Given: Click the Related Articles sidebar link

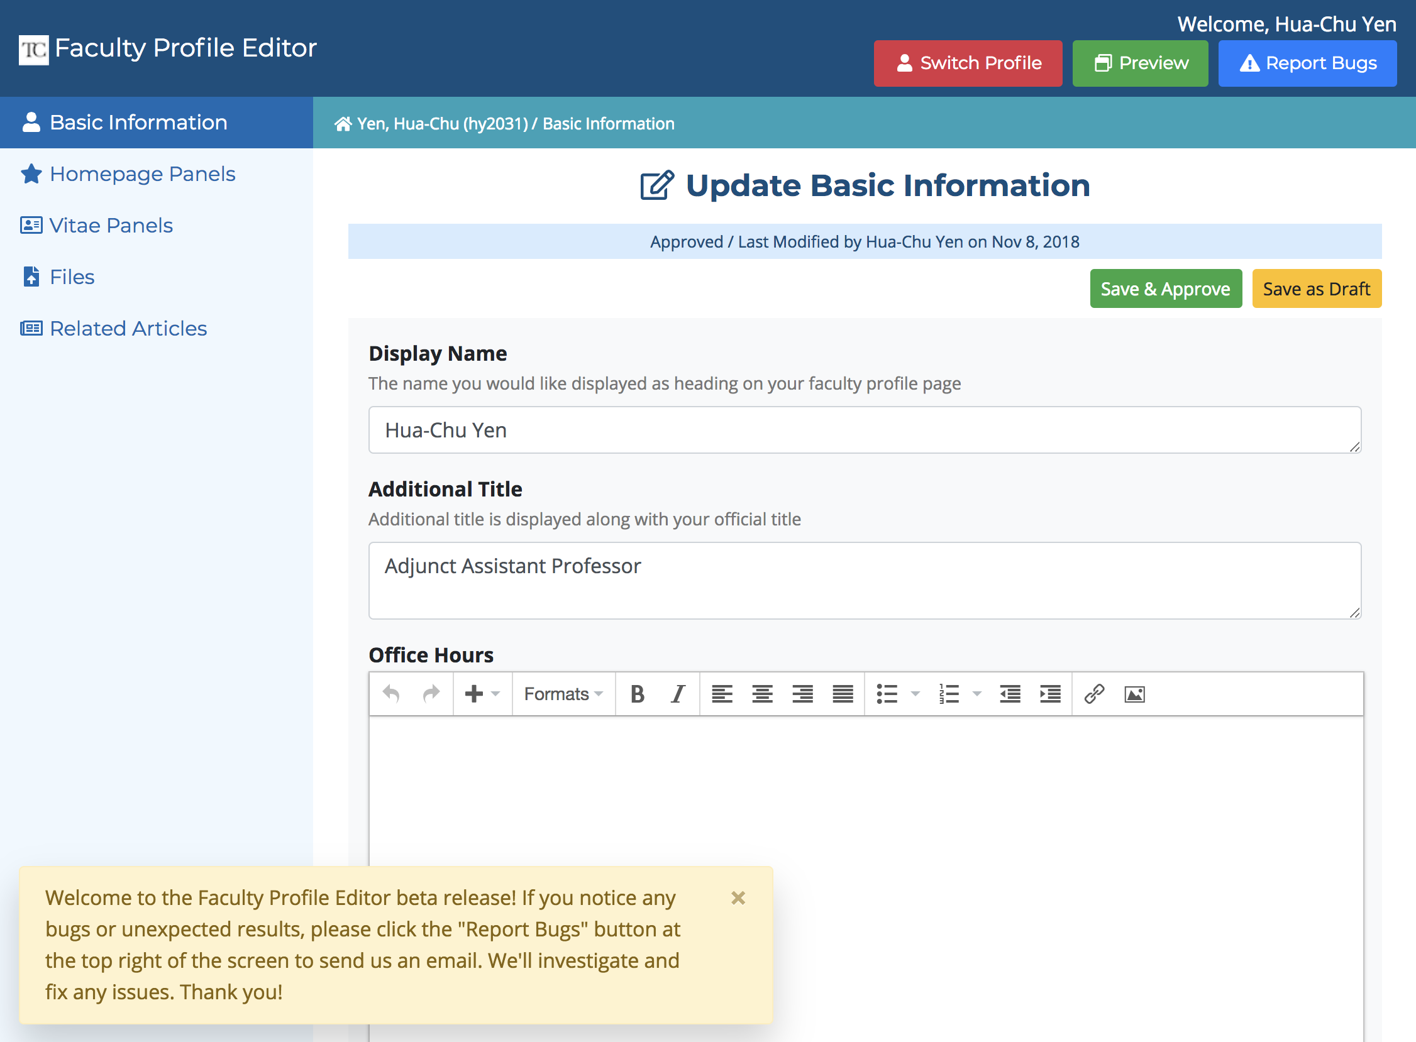Looking at the screenshot, I should coord(128,326).
